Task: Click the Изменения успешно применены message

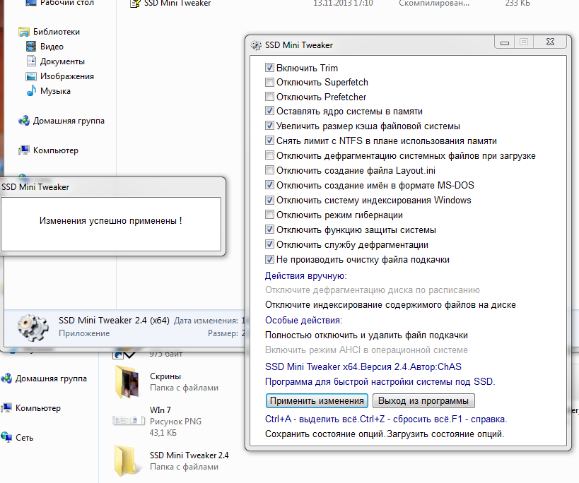Action: click(111, 221)
